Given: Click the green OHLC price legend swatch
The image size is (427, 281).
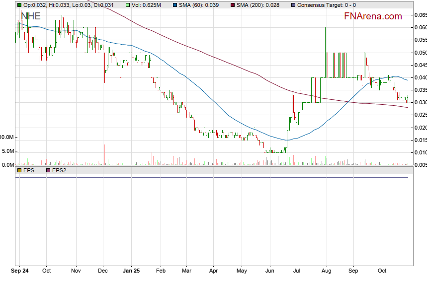Looking at the screenshot, I should click(x=19, y=5).
